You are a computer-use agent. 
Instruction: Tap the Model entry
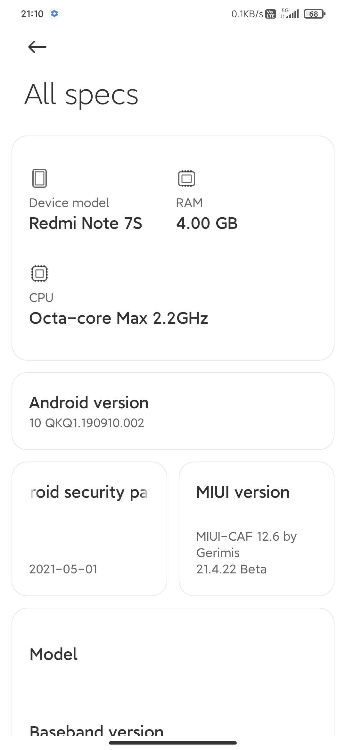[54, 654]
